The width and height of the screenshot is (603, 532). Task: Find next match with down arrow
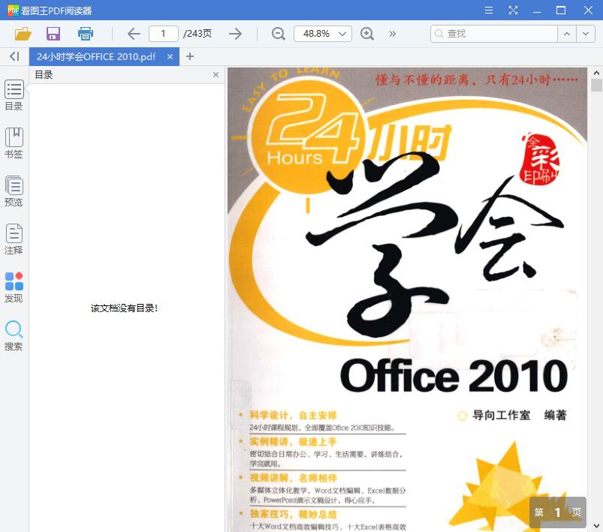(x=586, y=34)
